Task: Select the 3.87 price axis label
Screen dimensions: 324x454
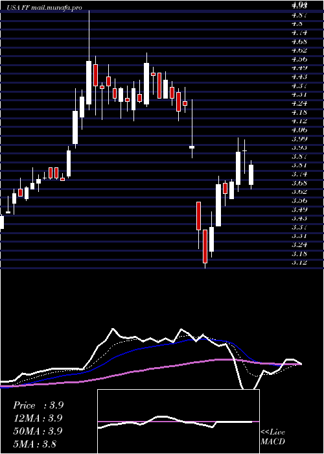Action: 299,156
